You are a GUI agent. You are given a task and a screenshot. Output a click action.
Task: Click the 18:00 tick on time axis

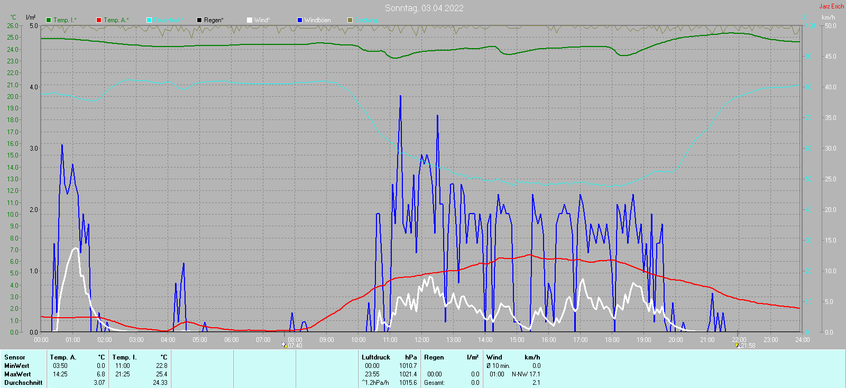(x=612, y=339)
